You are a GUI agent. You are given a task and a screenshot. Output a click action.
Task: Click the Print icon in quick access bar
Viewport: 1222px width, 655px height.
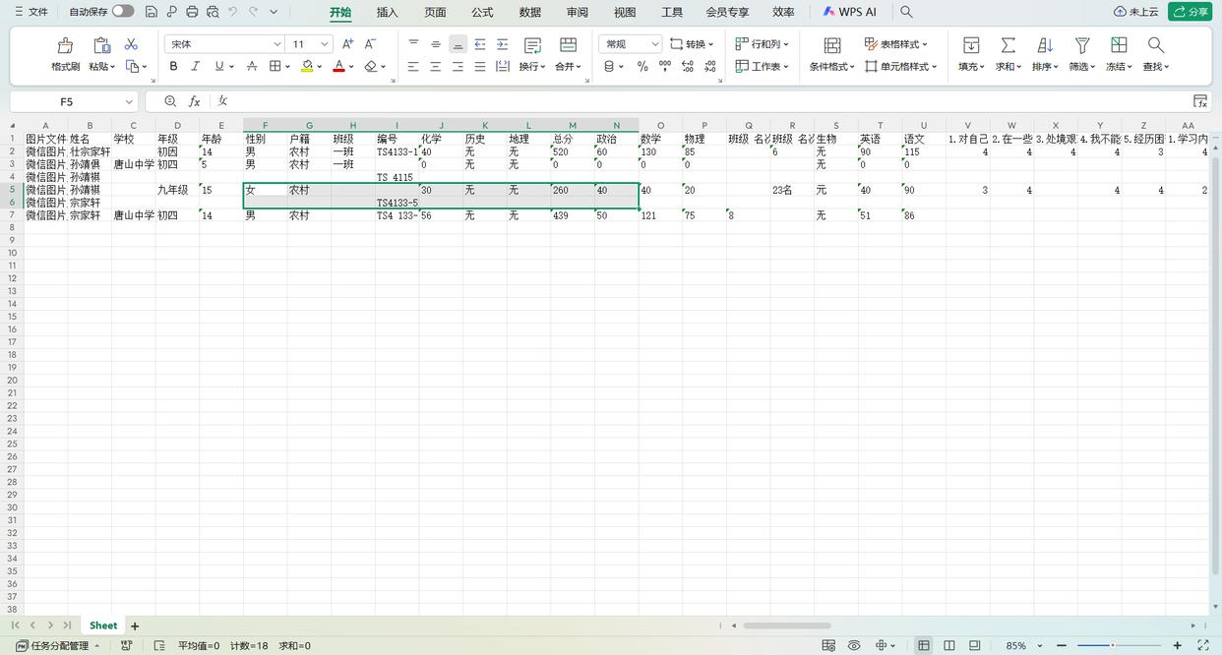[192, 12]
